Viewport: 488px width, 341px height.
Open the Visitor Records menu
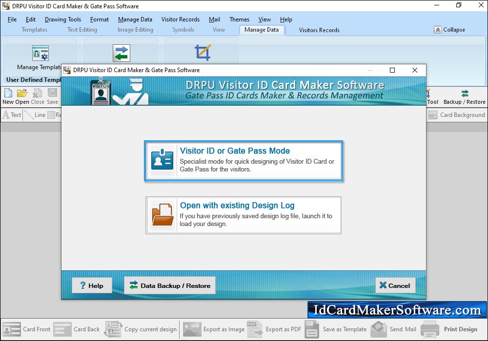tap(181, 19)
